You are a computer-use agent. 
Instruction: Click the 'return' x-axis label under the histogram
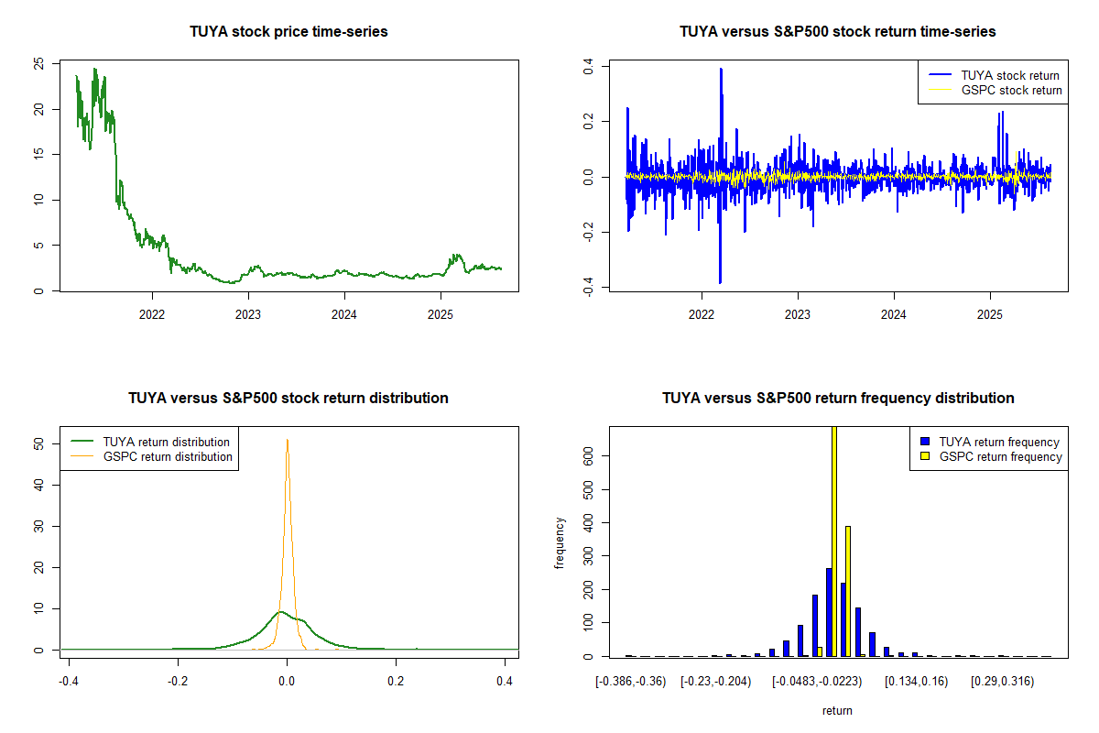coord(837,710)
